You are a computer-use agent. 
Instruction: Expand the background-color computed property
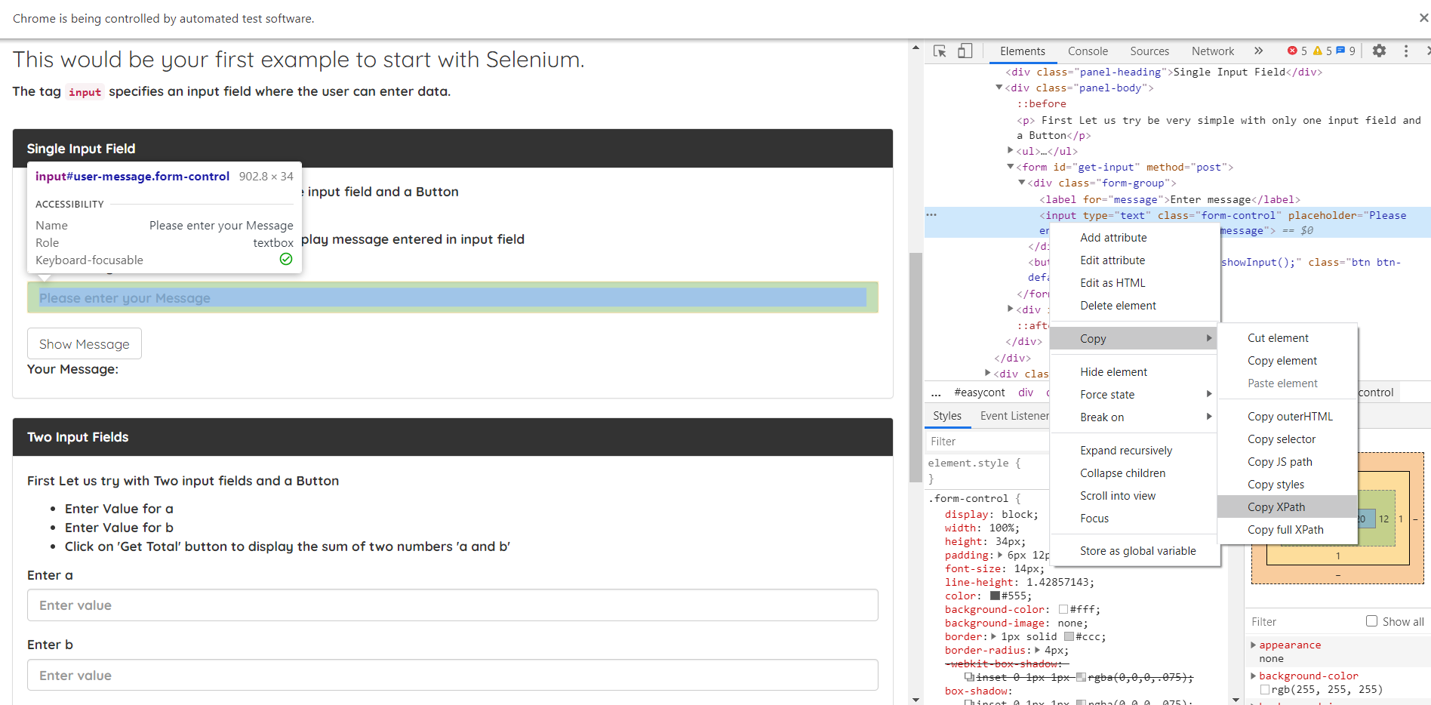point(1254,676)
